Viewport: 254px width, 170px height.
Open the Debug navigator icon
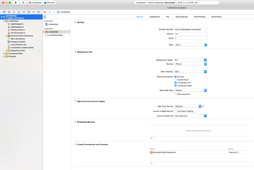29,12
